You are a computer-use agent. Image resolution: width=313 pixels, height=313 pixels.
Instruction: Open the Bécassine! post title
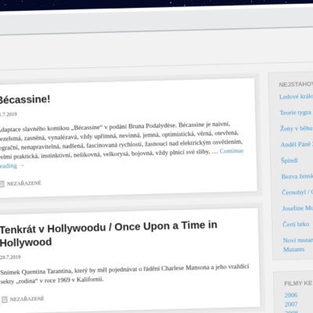(24, 99)
